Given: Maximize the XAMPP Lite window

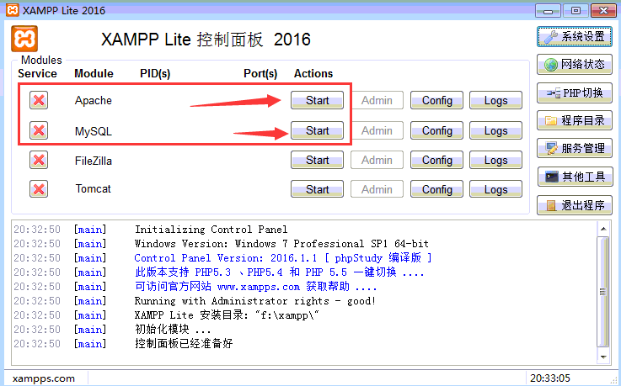Looking at the screenshot, I should click(x=575, y=10).
